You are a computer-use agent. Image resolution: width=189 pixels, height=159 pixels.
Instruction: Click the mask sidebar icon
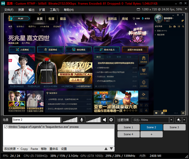tap(143, 71)
